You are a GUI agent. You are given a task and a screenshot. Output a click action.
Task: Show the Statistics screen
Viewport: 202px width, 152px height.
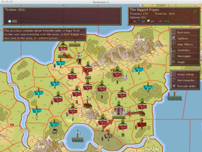pyautogui.click(x=184, y=50)
